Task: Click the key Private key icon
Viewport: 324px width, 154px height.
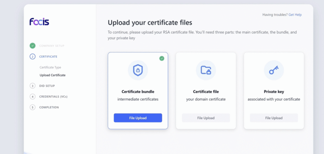Action: coord(274,70)
